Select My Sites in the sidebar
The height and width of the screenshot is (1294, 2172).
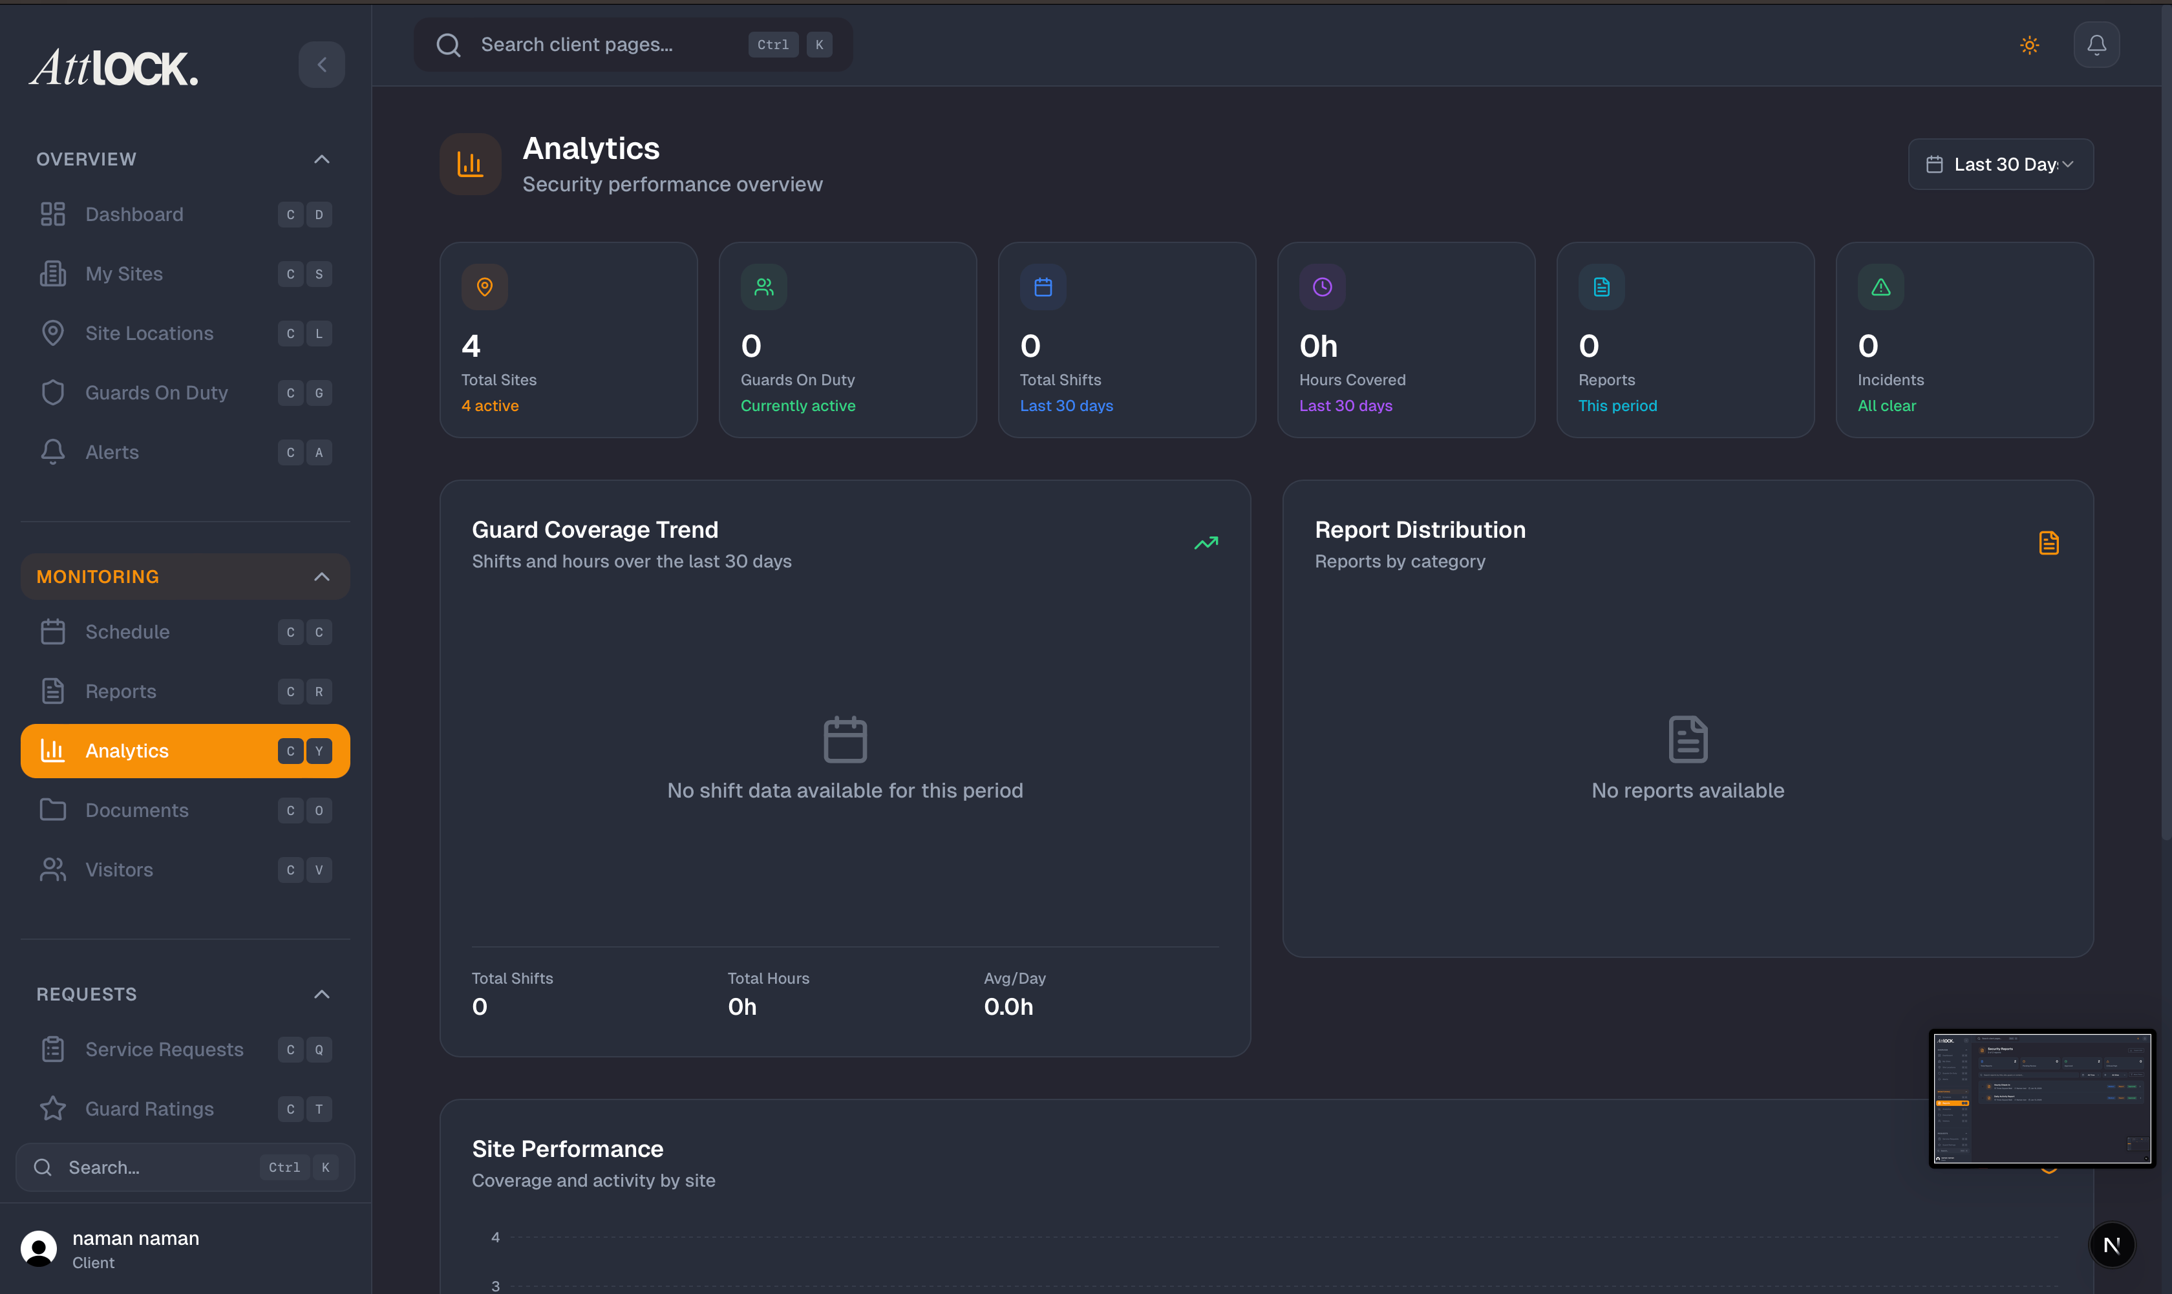tap(124, 273)
